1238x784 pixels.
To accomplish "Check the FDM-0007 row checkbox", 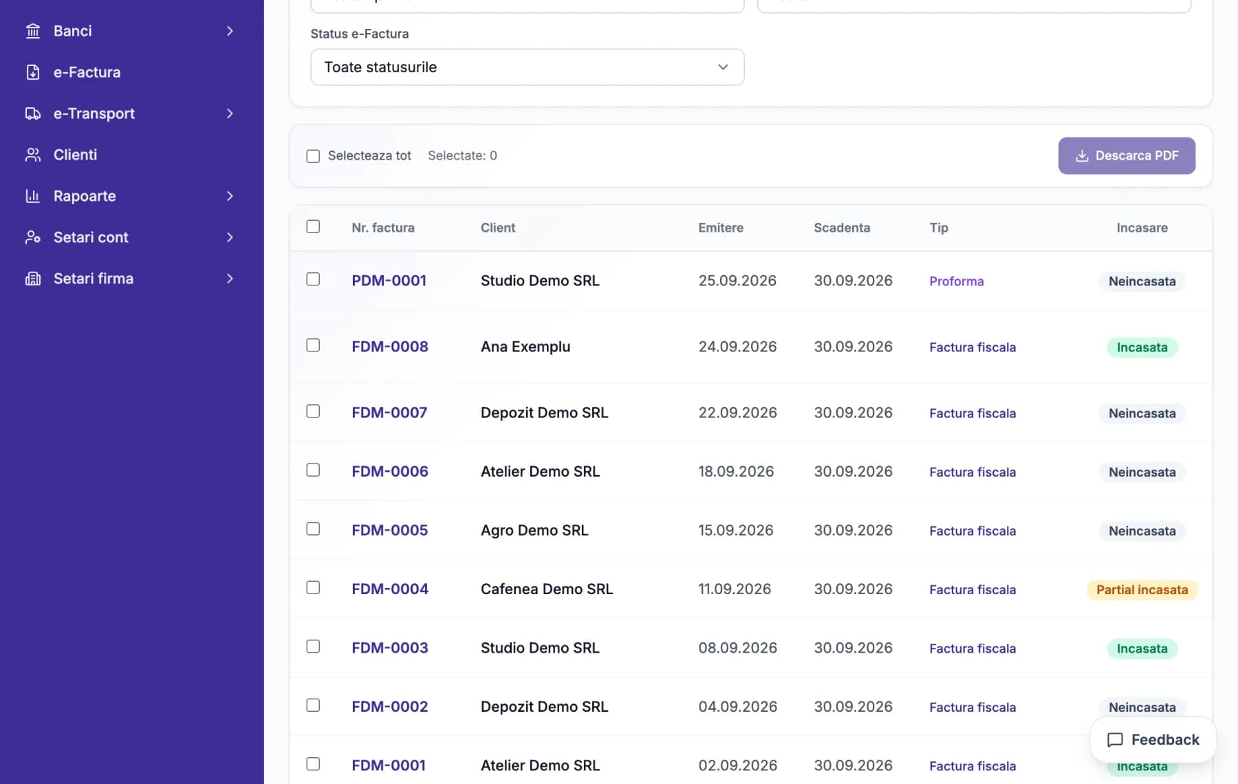I will [x=313, y=411].
